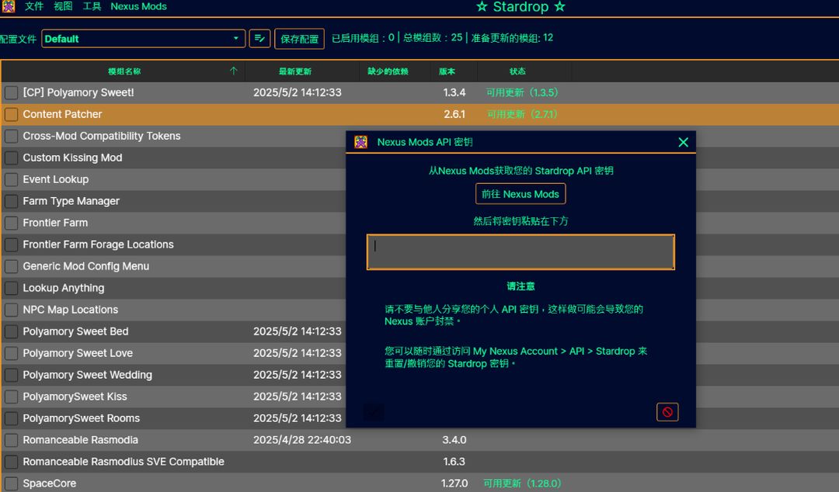This screenshot has width=839, height=492.
Task: Click the 前往 Nexus Mods button
Action: coord(520,194)
